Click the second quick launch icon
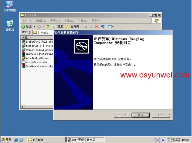 point(21,140)
